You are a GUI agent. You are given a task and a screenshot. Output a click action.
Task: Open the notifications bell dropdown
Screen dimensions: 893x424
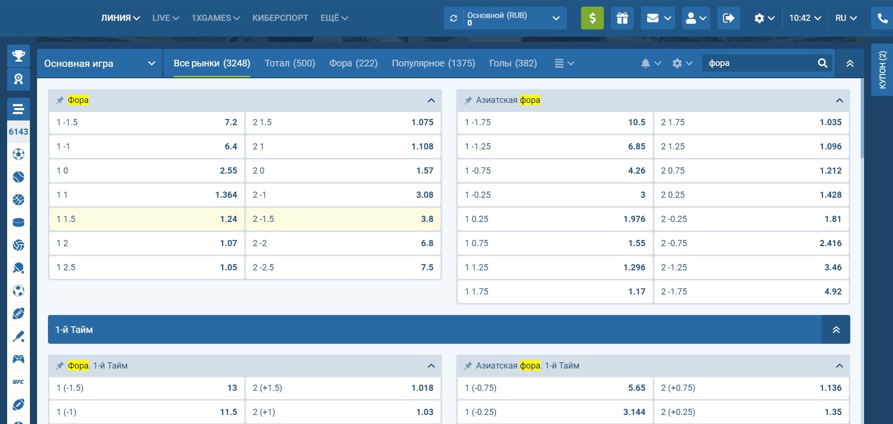click(x=650, y=63)
